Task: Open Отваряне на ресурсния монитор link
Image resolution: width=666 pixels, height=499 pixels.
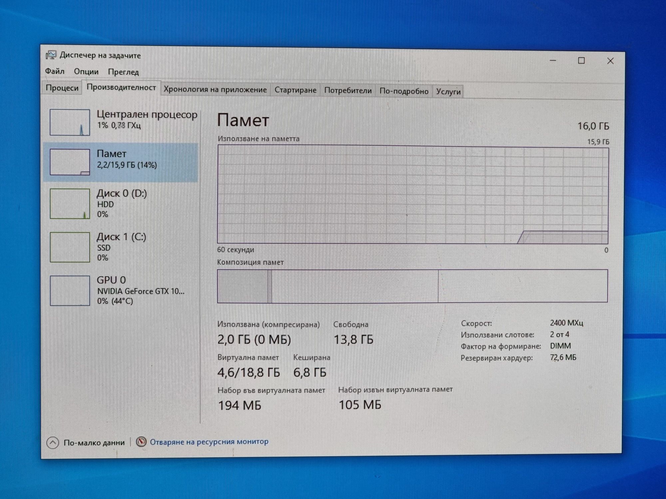Action: [x=209, y=442]
